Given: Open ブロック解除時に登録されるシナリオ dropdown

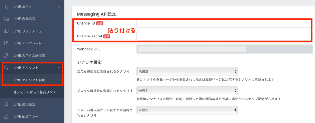Looking at the screenshot, I should click(x=187, y=90).
